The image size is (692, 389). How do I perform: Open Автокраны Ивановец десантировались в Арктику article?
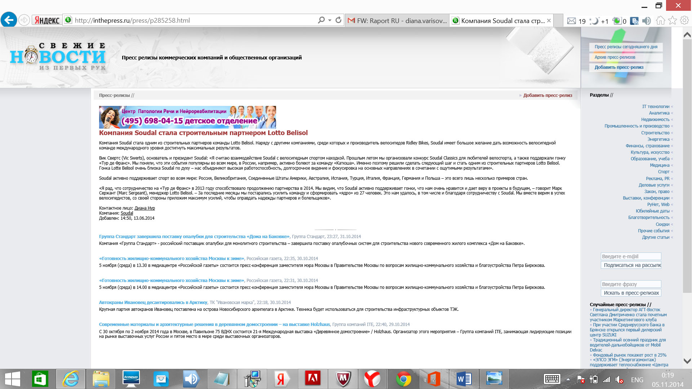[153, 303]
